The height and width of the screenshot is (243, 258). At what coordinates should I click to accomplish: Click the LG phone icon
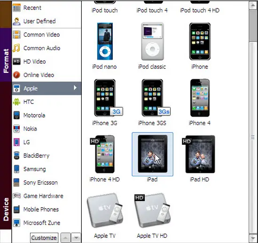click(16, 142)
